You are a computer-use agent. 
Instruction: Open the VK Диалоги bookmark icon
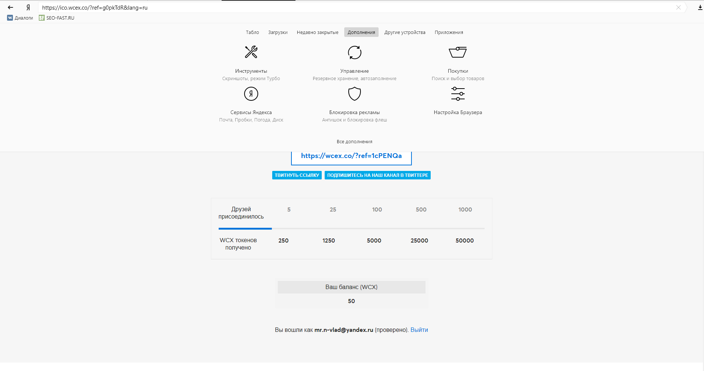click(x=10, y=18)
